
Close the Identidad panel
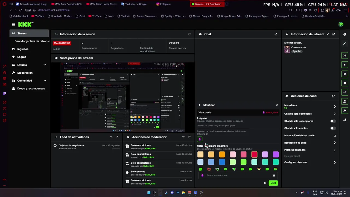coord(277,105)
